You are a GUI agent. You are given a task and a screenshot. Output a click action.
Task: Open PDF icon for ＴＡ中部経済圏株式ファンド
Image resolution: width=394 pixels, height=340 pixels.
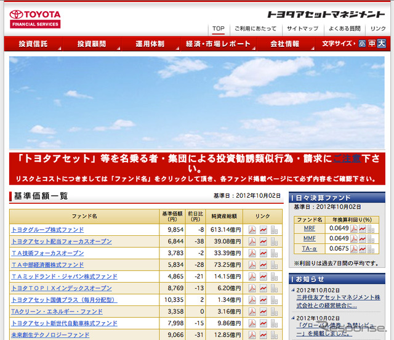point(252,265)
